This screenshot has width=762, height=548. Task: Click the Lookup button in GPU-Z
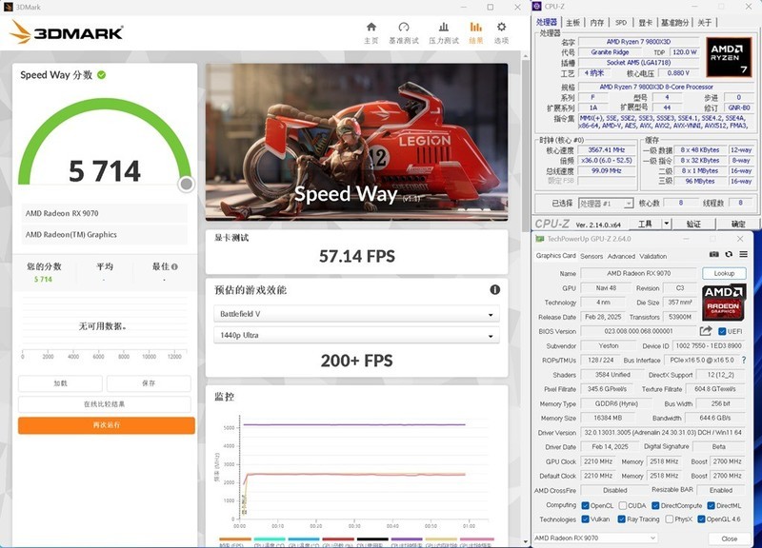(724, 273)
